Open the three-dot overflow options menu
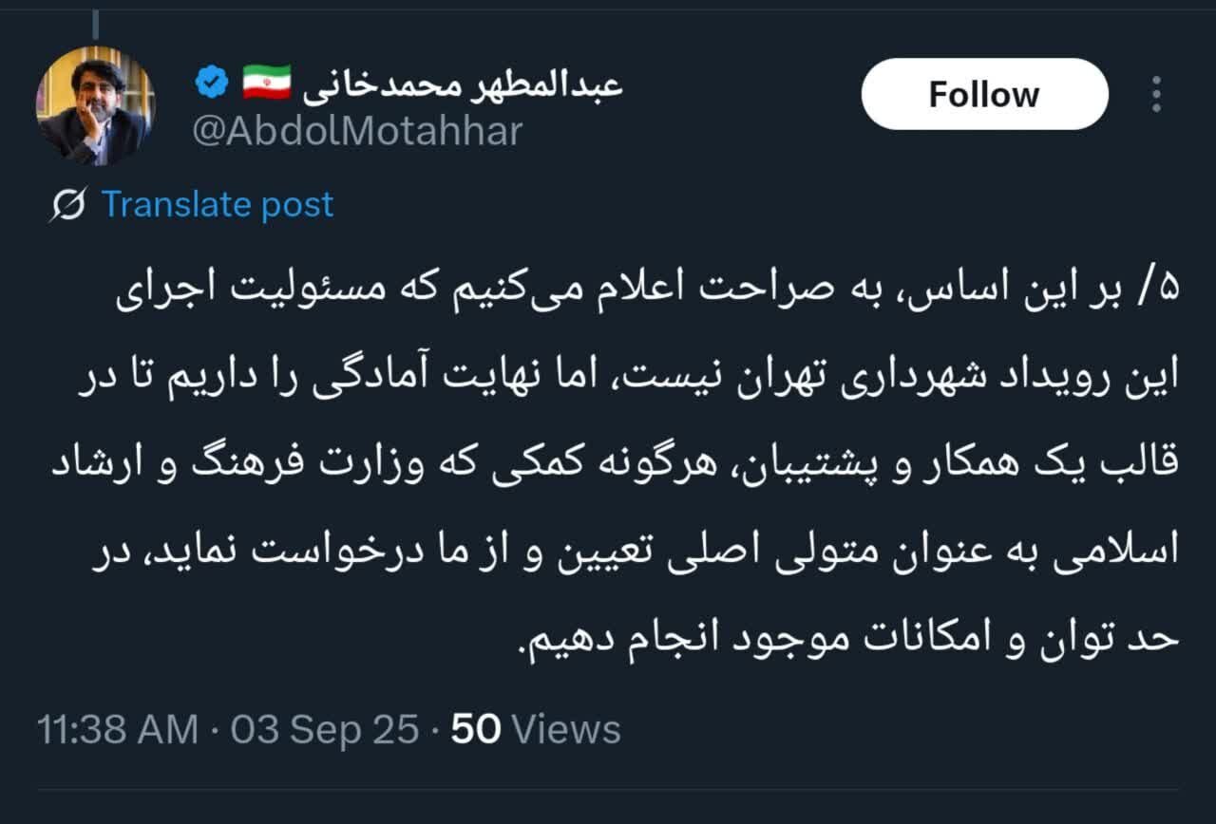 point(1155,93)
